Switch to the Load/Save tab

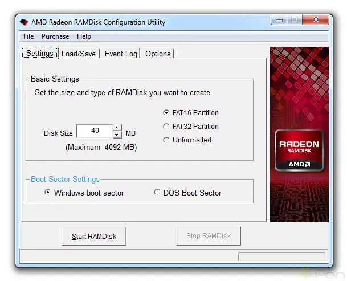(79, 54)
